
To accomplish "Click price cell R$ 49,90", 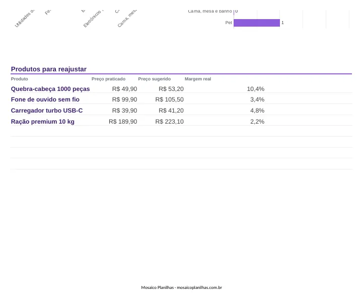I will click(125, 89).
